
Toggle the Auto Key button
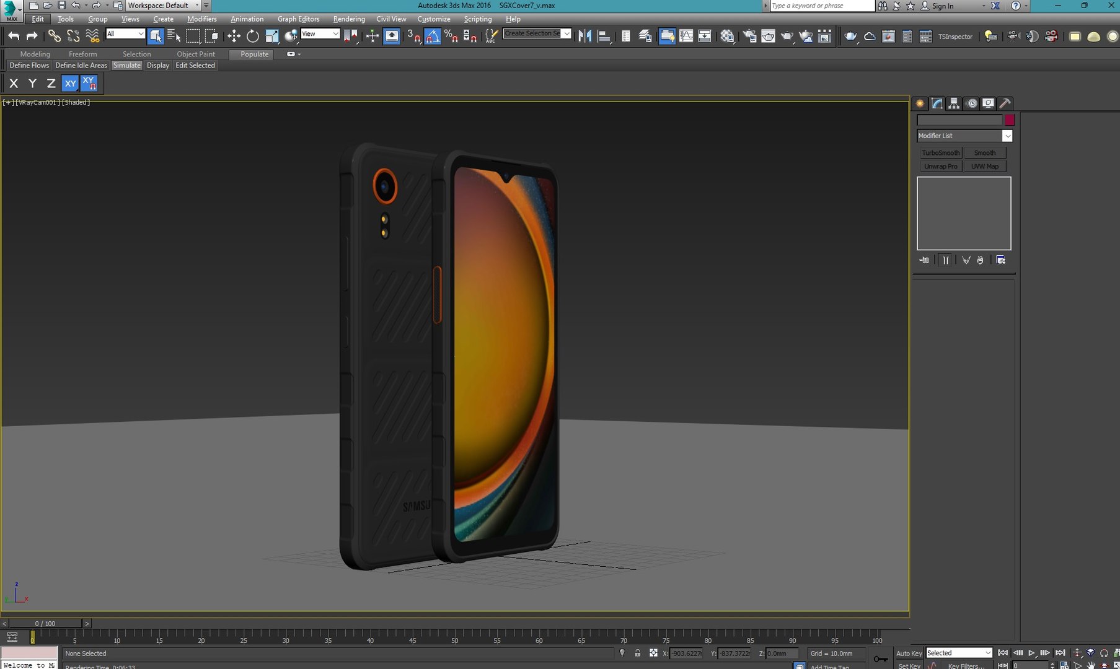pyautogui.click(x=909, y=653)
